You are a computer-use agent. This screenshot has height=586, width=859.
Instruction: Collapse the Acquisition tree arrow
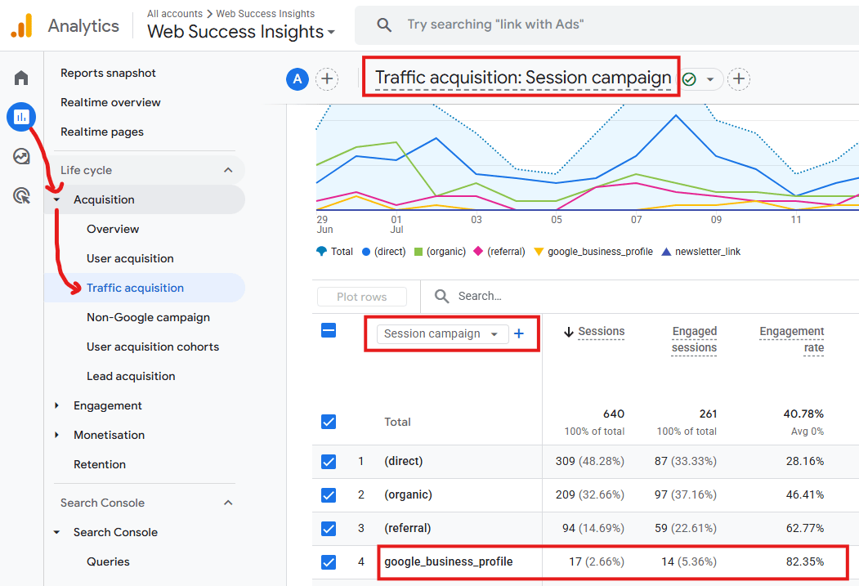pos(57,200)
